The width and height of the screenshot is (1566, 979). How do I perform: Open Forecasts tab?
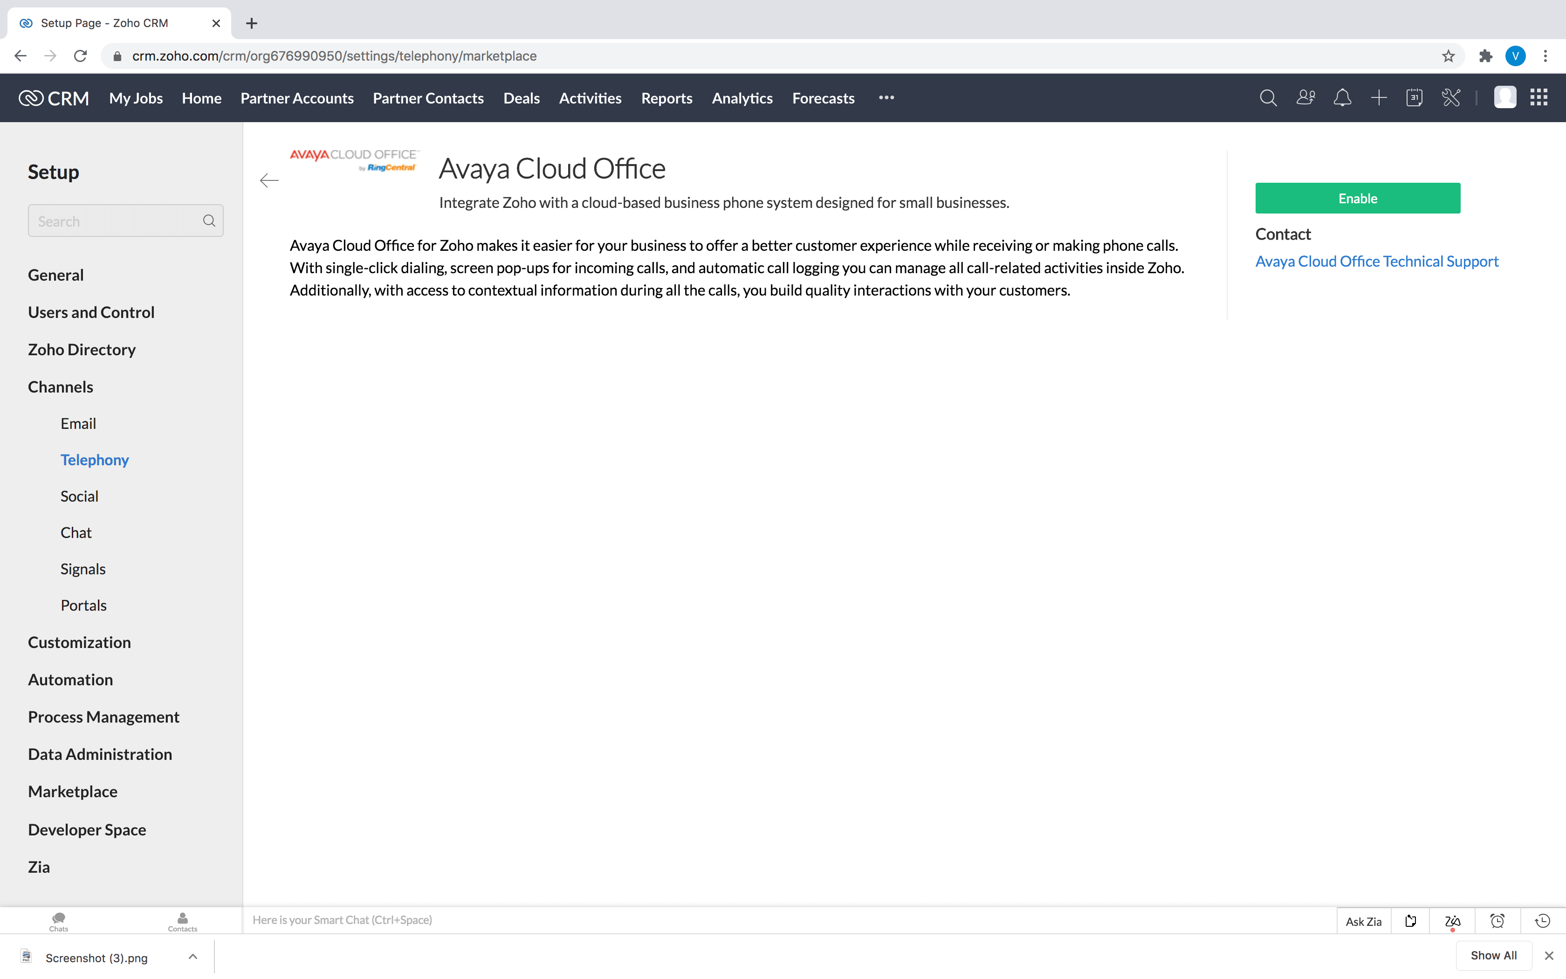[823, 98]
